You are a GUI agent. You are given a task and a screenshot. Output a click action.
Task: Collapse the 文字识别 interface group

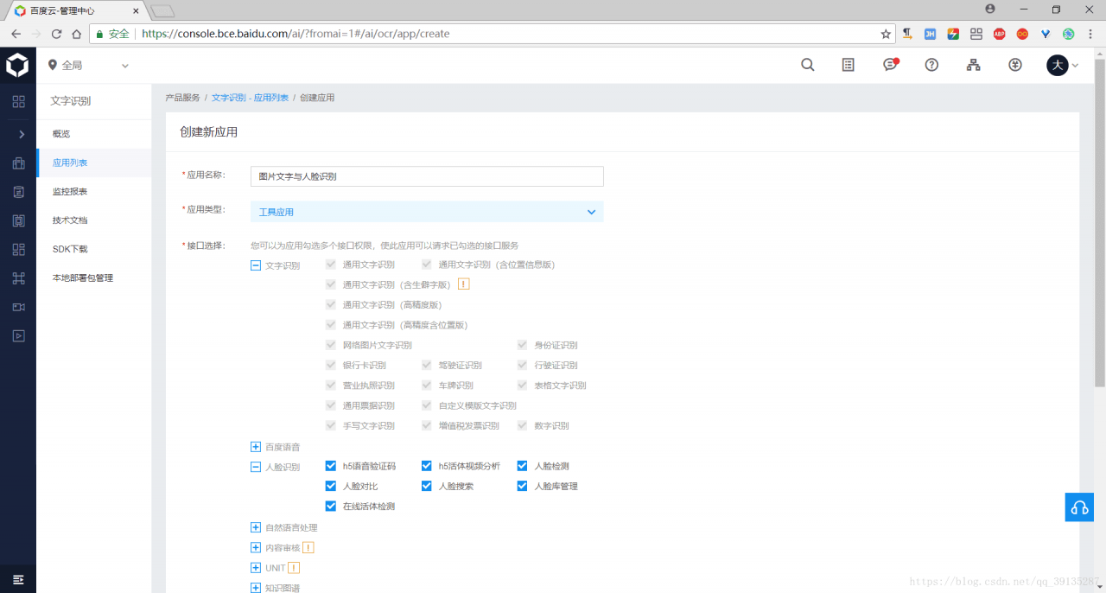click(256, 265)
